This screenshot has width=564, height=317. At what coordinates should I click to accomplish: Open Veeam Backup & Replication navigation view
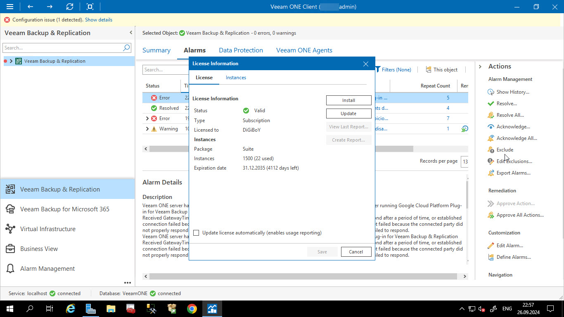68,189
